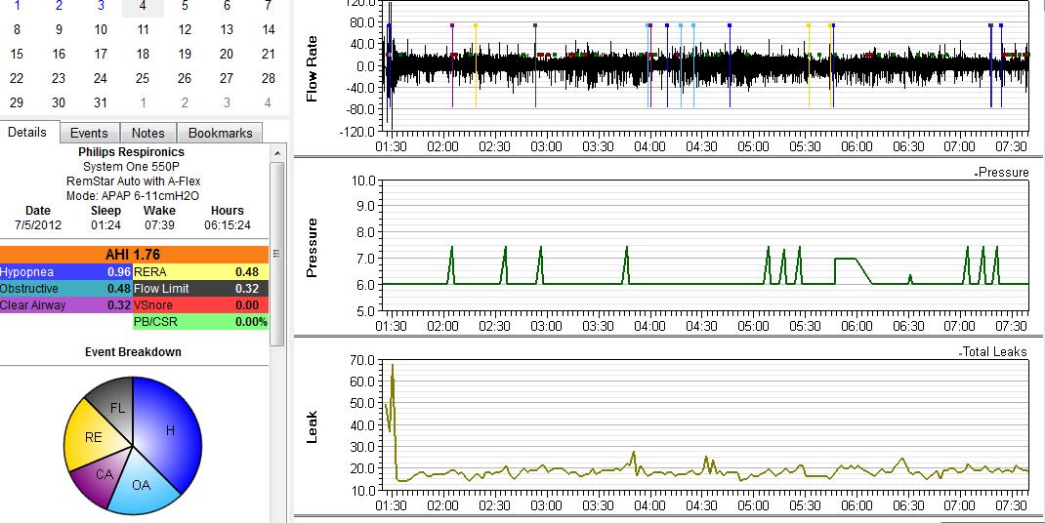The height and width of the screenshot is (523, 1045).
Task: Click the Philips Respironics device title
Action: pyautogui.click(x=131, y=152)
